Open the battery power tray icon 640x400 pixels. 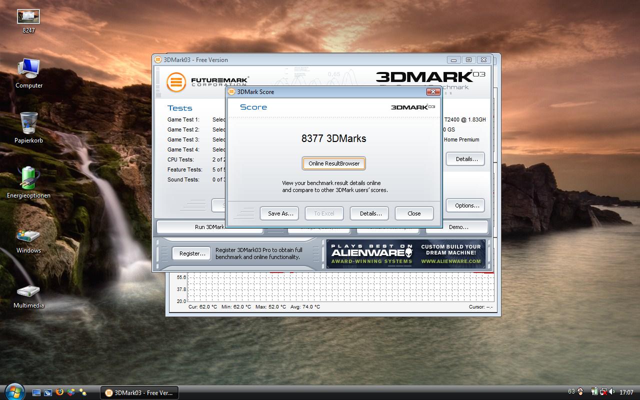click(x=594, y=392)
